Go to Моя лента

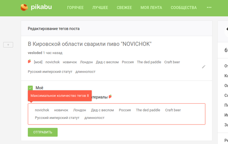tap(151, 7)
